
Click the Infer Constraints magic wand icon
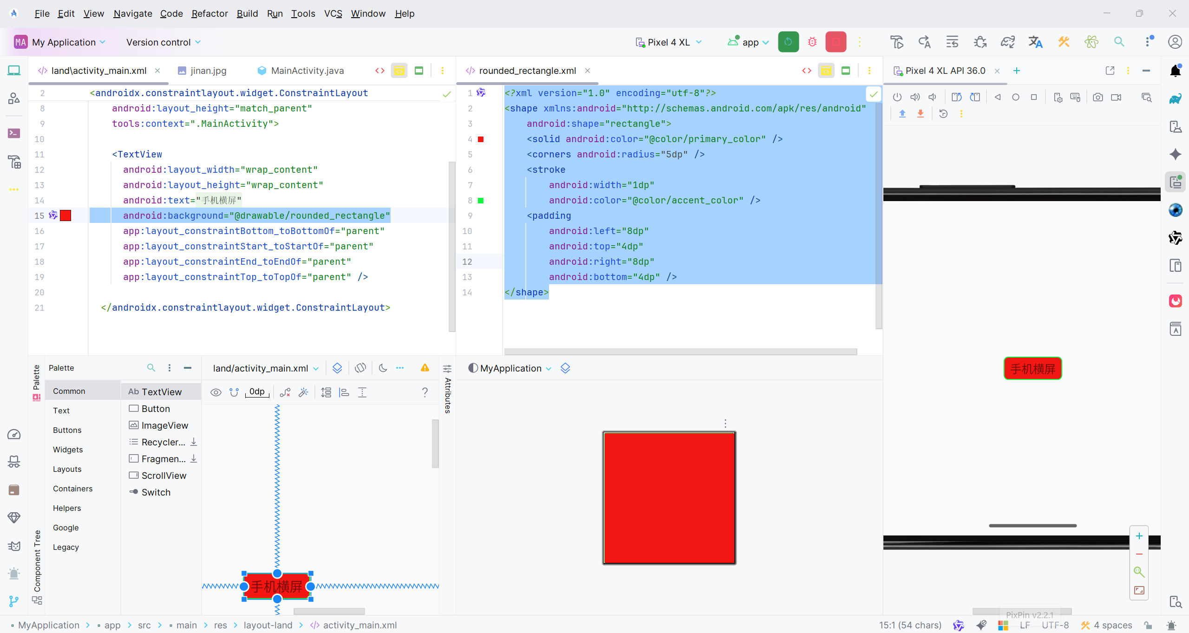pyautogui.click(x=303, y=392)
